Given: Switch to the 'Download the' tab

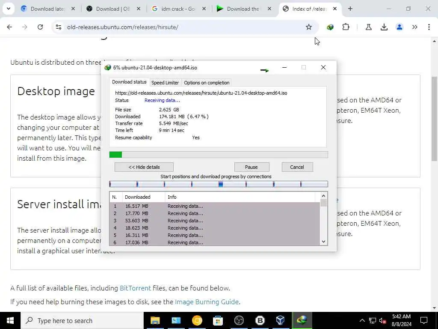Looking at the screenshot, I should [x=243, y=9].
